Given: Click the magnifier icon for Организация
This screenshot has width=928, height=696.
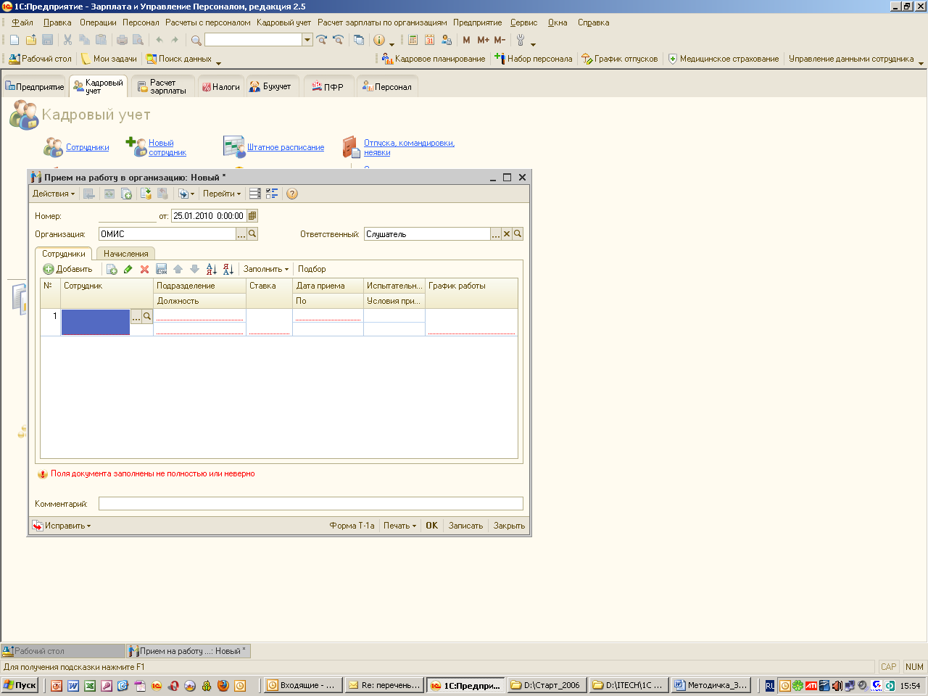Looking at the screenshot, I should [x=252, y=233].
